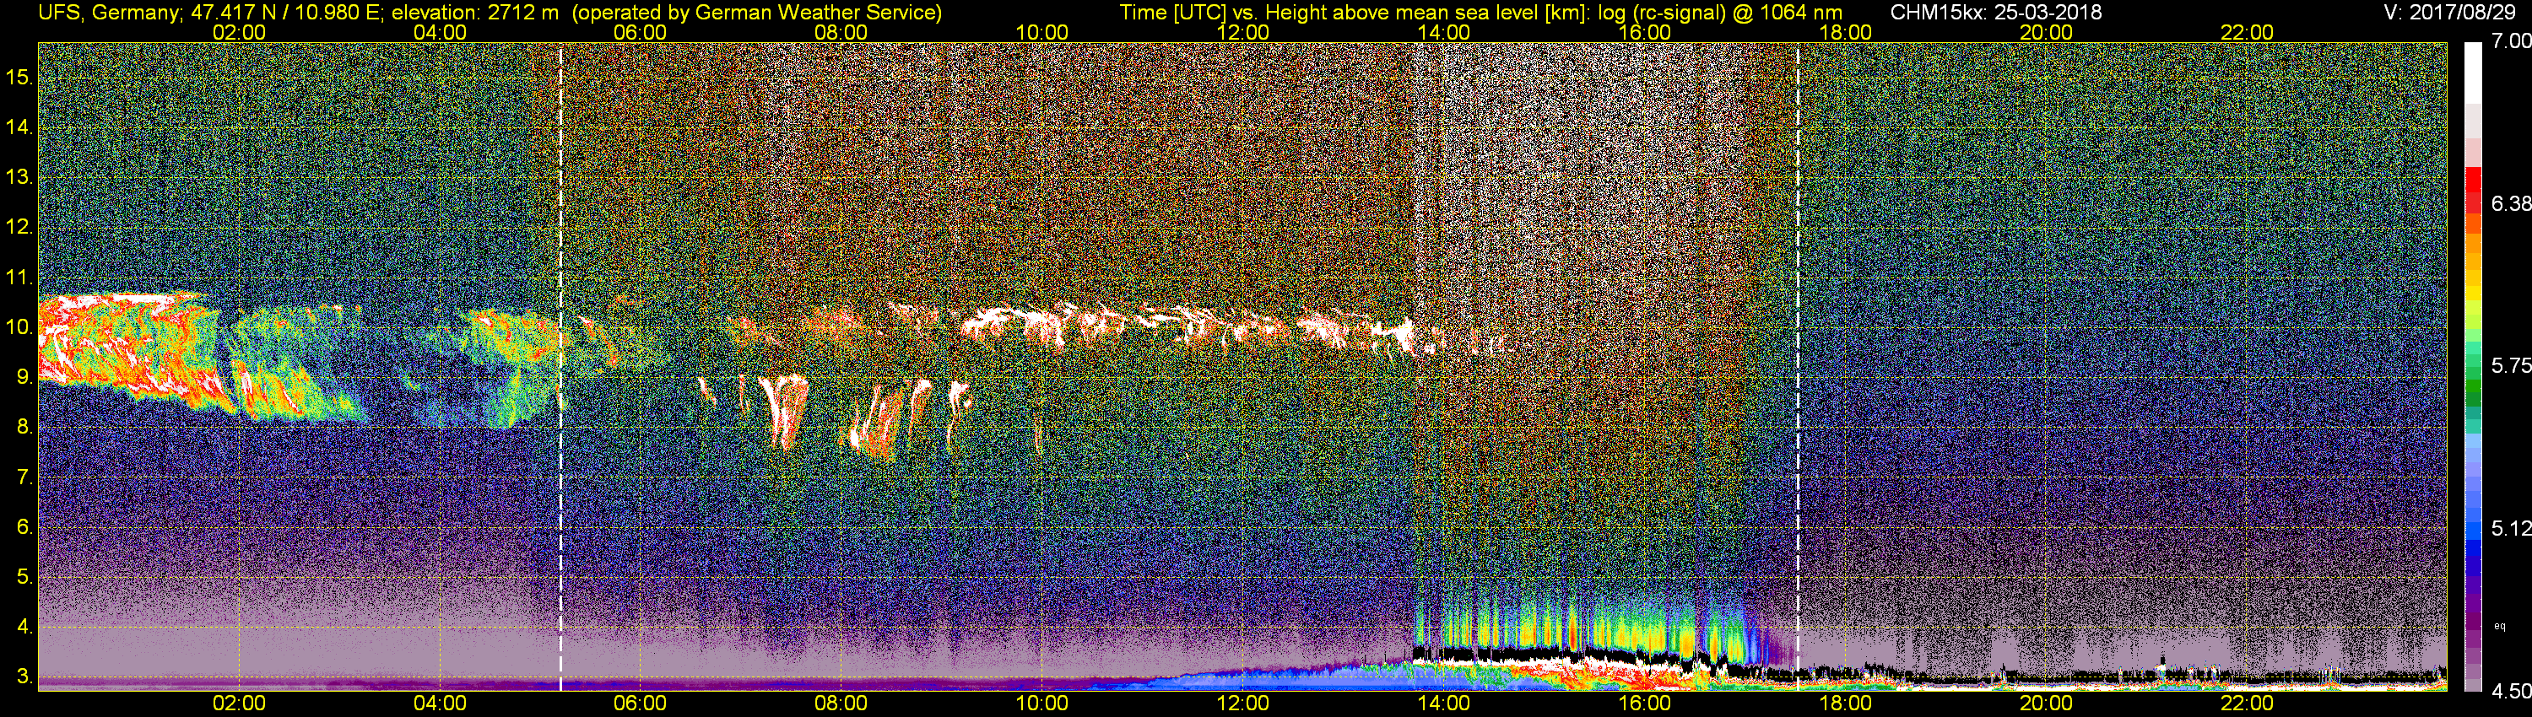Click the "10:00" label on the top time axis
The width and height of the screenshot is (2532, 717).
coord(1041,32)
